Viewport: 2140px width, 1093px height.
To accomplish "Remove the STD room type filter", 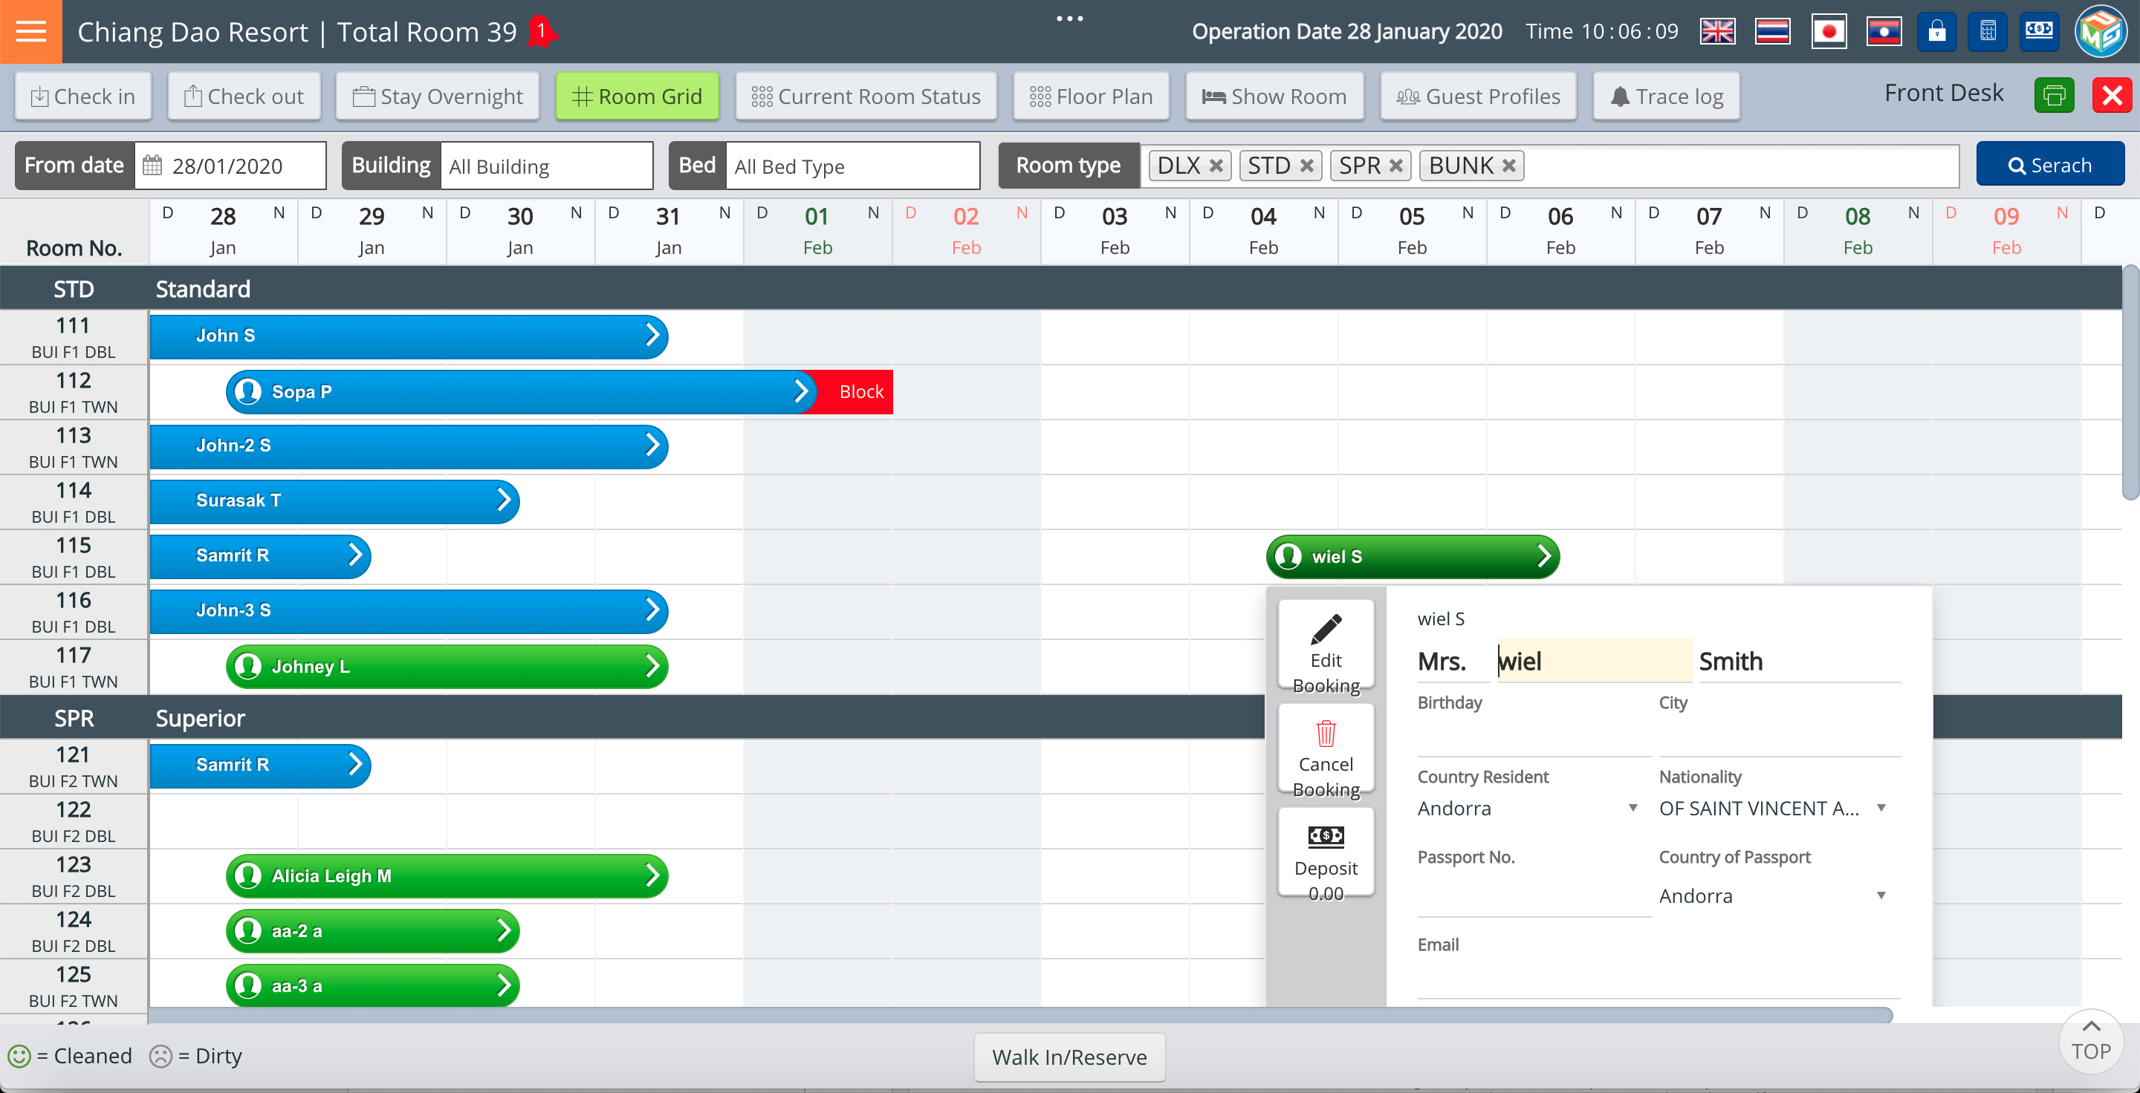I will (1306, 165).
